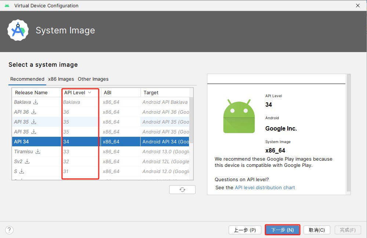
Task: Click the download icon beside release S
Action: click(22, 171)
